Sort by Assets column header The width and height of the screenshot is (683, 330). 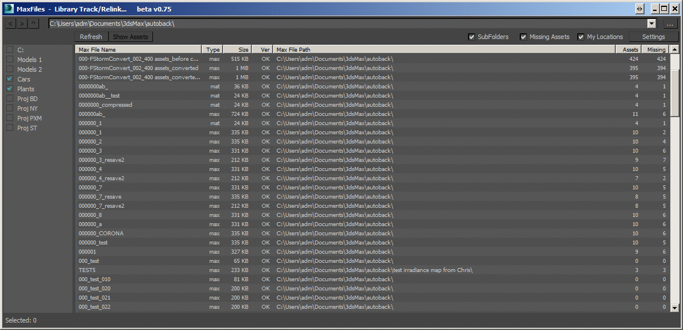coord(628,49)
